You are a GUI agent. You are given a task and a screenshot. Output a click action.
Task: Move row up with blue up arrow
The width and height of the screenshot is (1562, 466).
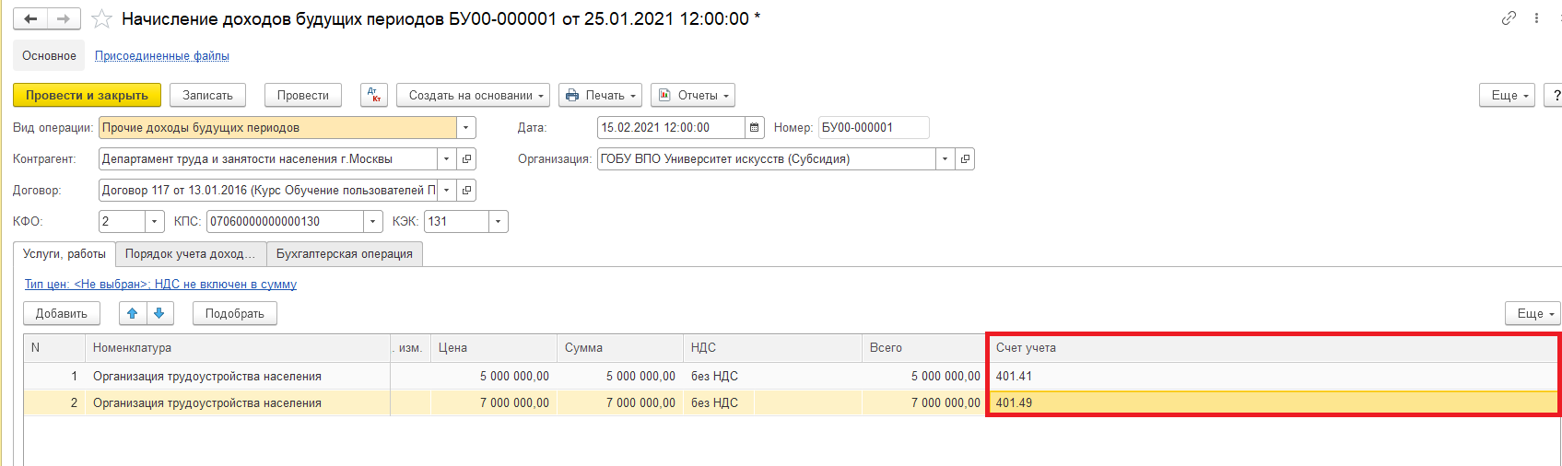pos(133,313)
